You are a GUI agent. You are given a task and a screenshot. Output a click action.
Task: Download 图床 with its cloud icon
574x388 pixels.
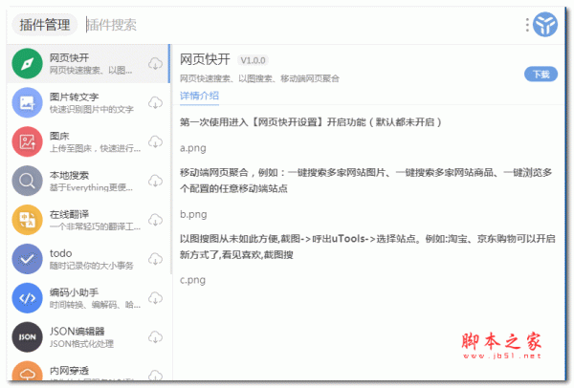click(x=156, y=141)
